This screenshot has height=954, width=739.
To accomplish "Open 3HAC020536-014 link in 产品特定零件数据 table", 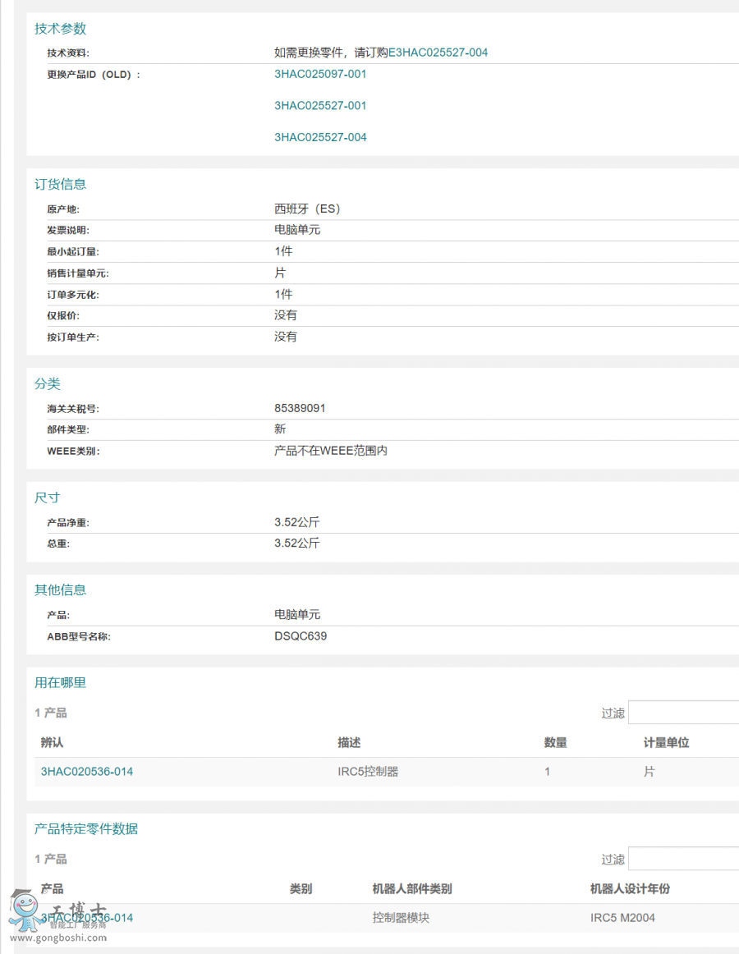I will pos(87,918).
